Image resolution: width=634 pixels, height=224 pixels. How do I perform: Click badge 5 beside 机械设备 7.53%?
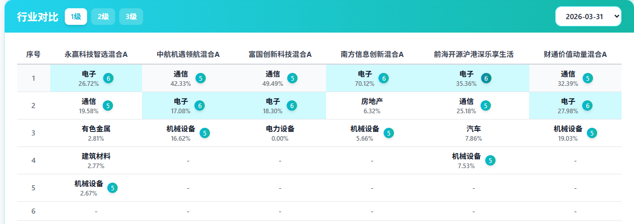click(490, 160)
